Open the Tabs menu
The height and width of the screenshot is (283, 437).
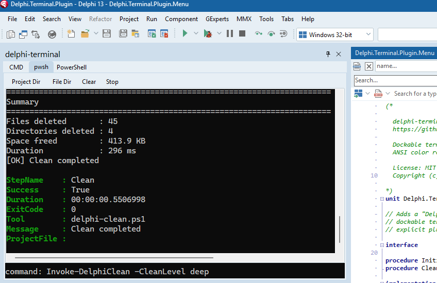pos(288,19)
